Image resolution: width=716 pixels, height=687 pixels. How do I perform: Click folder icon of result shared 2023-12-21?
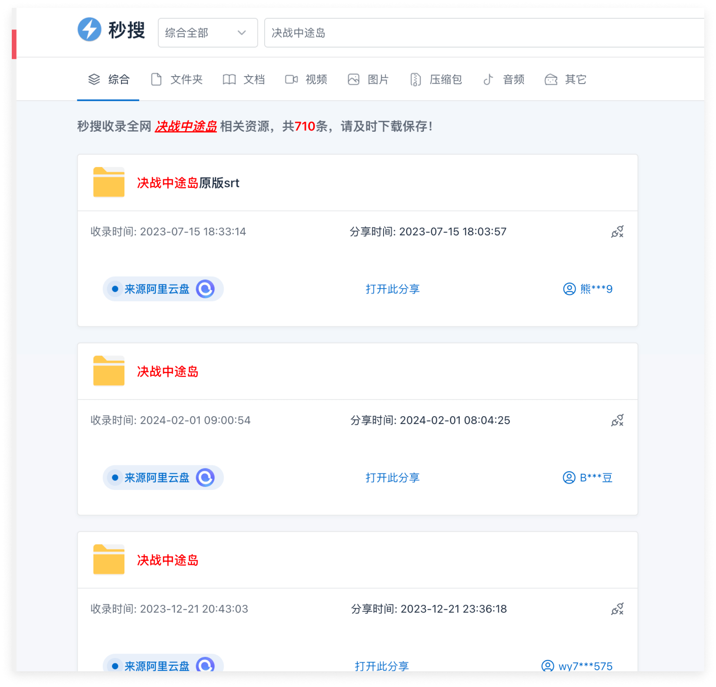(109, 560)
